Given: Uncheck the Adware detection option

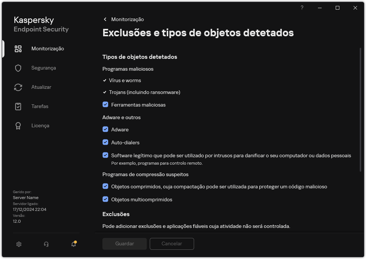Looking at the screenshot, I should click(x=105, y=129).
